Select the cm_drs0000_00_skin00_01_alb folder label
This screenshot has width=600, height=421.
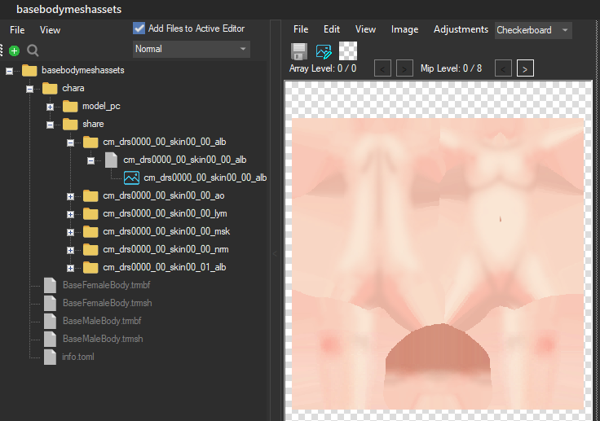point(165,267)
